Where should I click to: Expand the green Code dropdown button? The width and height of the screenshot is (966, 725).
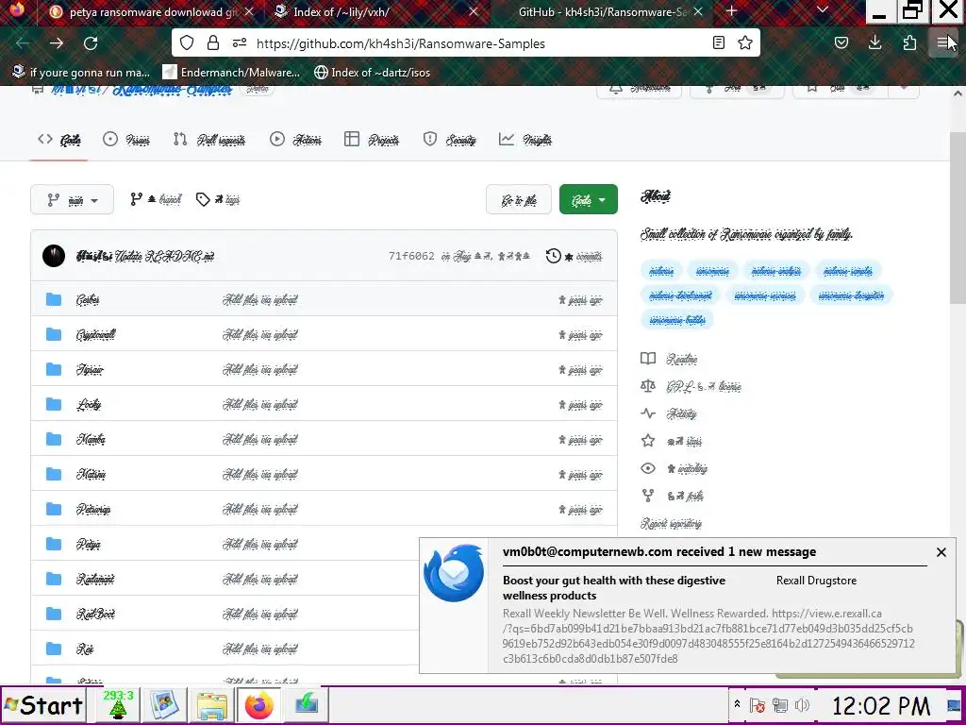pyautogui.click(x=589, y=200)
